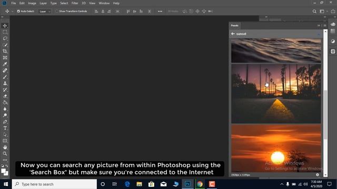Open the Photoshop search magnifier icon
The width and height of the screenshot is (337, 189).
pos(314,12)
